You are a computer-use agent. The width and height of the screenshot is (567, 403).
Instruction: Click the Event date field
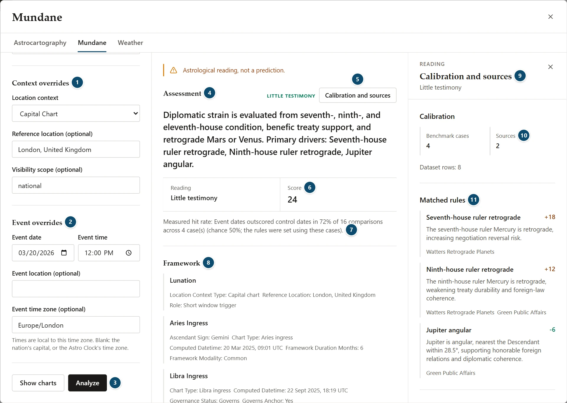click(x=43, y=253)
